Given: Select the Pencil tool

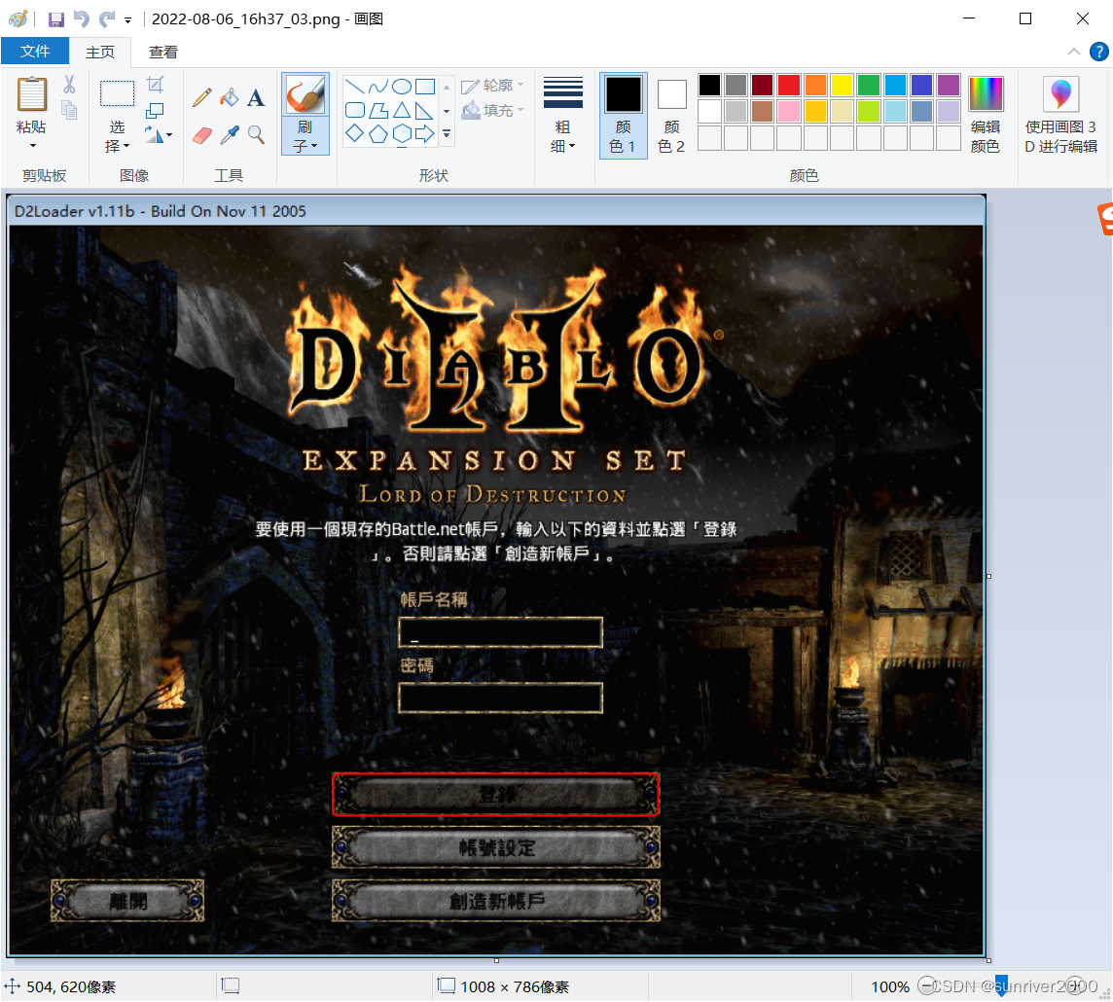Looking at the screenshot, I should pos(202,97).
